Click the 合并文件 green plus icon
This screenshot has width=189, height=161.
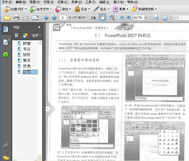(32, 9)
